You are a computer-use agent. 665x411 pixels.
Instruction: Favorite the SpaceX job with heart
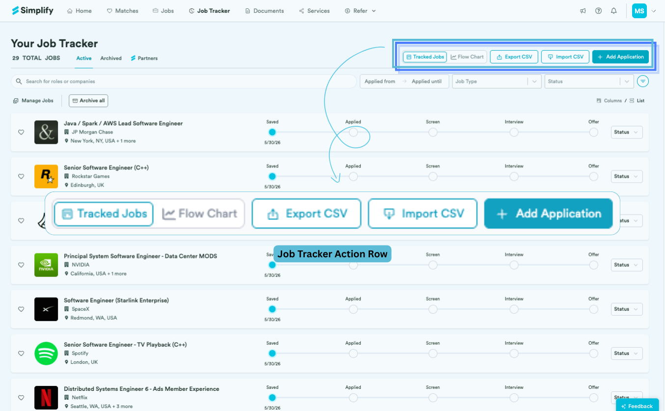[x=21, y=309]
